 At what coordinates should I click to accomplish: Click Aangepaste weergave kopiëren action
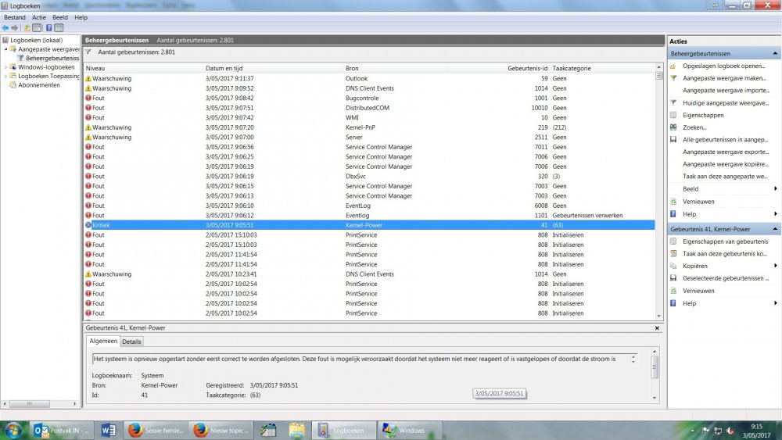725,164
